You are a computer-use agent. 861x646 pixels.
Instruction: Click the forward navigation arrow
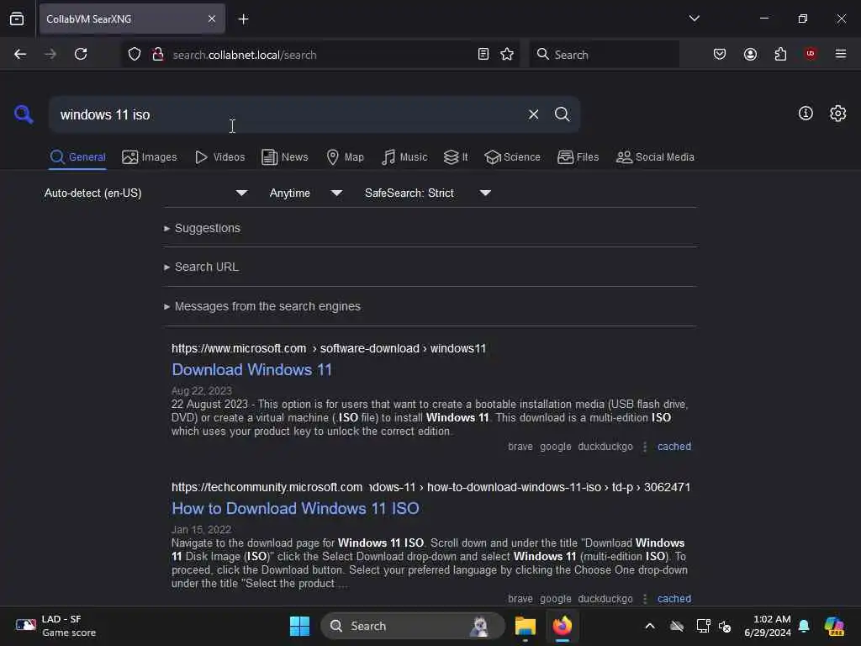pos(50,54)
